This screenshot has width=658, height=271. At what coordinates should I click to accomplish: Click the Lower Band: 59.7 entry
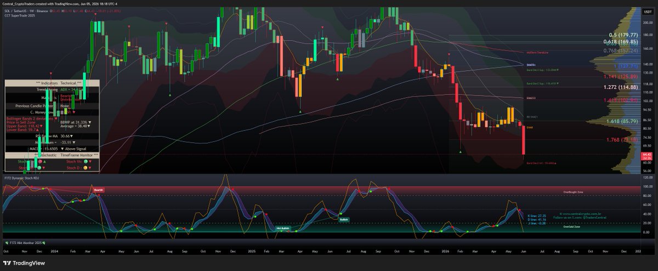click(x=22, y=130)
